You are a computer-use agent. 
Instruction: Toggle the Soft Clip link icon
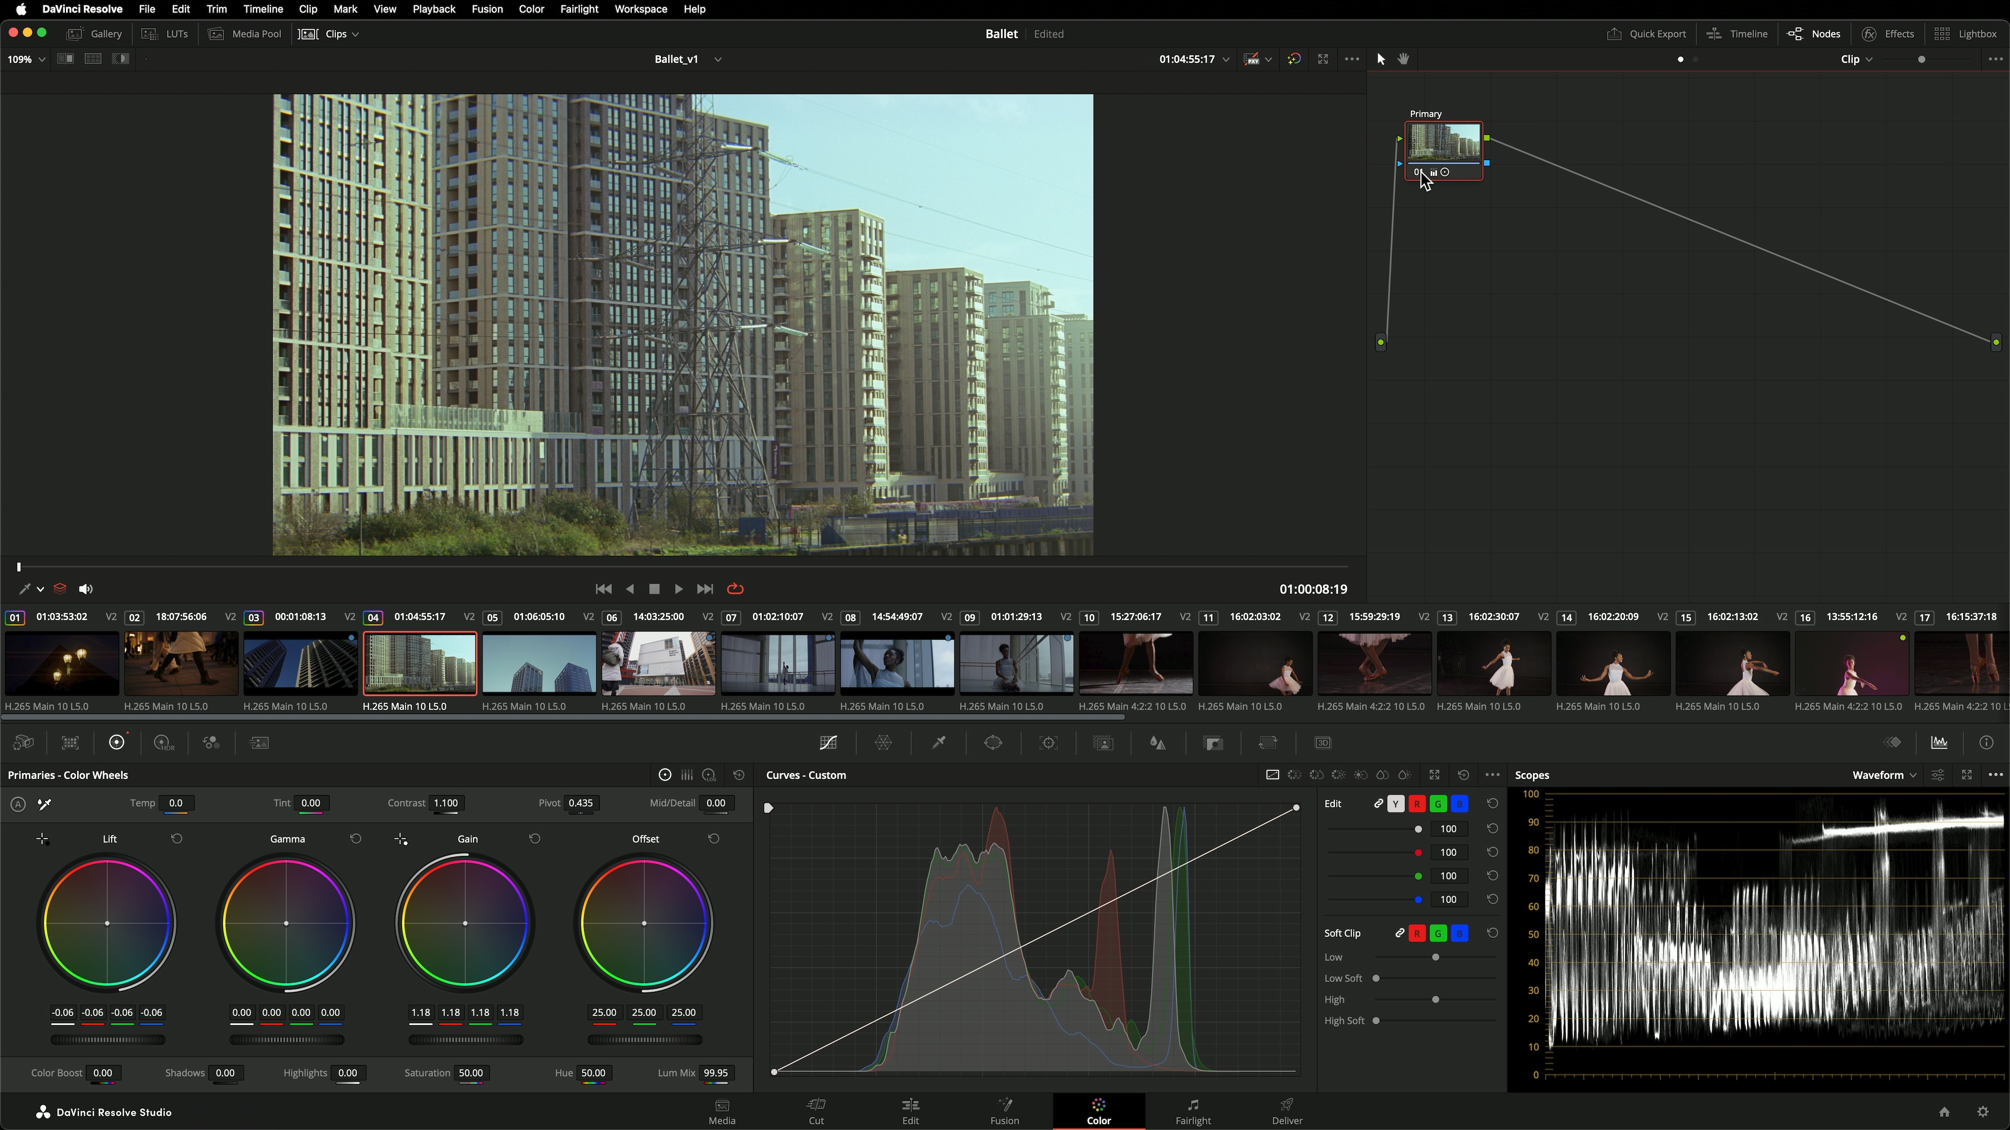[1400, 933]
